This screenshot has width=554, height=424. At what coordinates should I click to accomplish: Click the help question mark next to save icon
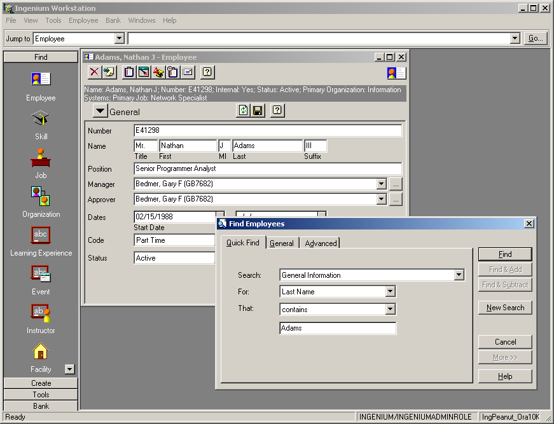[x=277, y=111]
